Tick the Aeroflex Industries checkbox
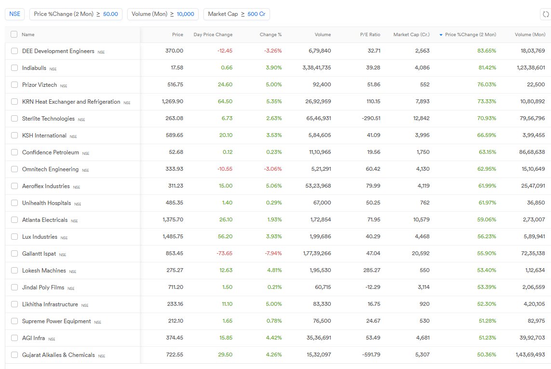 click(14, 186)
